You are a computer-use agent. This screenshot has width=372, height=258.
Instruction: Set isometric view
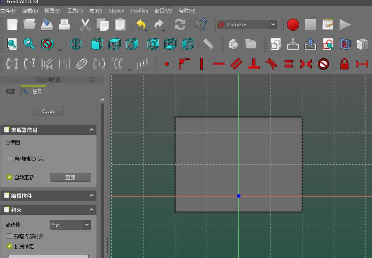click(76, 44)
